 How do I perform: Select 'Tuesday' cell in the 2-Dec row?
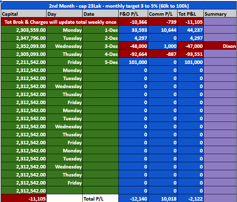coord(64,38)
